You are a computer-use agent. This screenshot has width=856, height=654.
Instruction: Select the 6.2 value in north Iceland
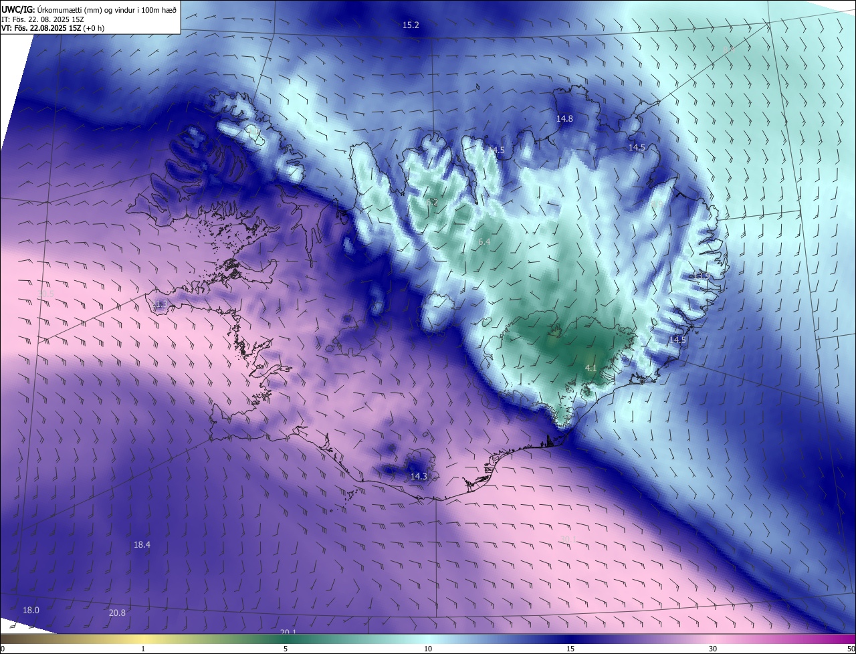point(433,202)
